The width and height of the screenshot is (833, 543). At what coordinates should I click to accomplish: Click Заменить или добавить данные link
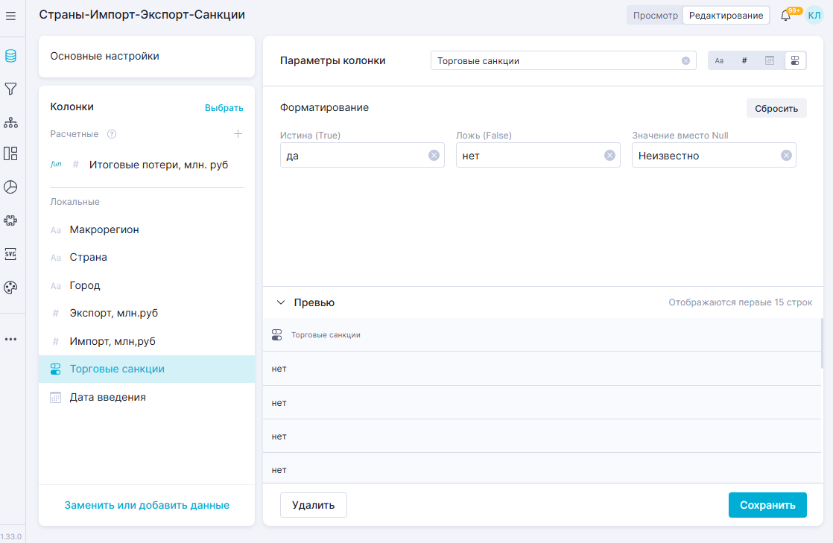pos(147,505)
